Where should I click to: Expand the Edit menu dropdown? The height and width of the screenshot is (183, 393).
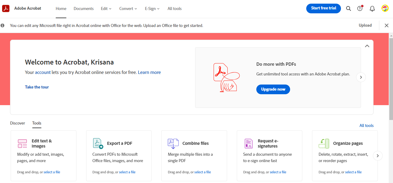point(106,8)
